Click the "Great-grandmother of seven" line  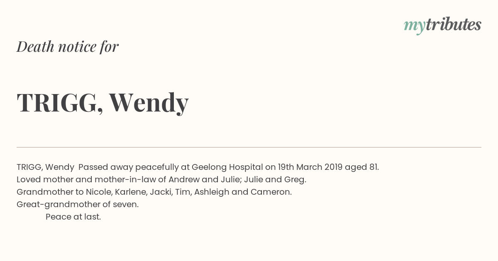coord(78,205)
